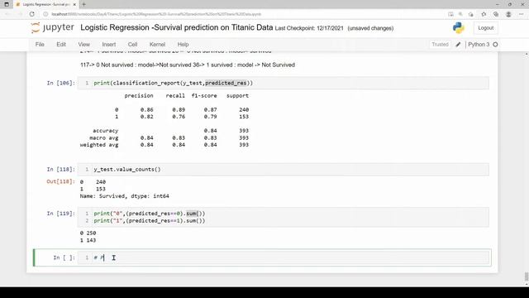Open the Edit menu

click(61, 44)
